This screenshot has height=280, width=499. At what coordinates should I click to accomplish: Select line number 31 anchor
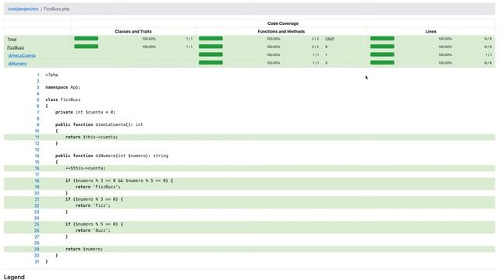point(37,261)
